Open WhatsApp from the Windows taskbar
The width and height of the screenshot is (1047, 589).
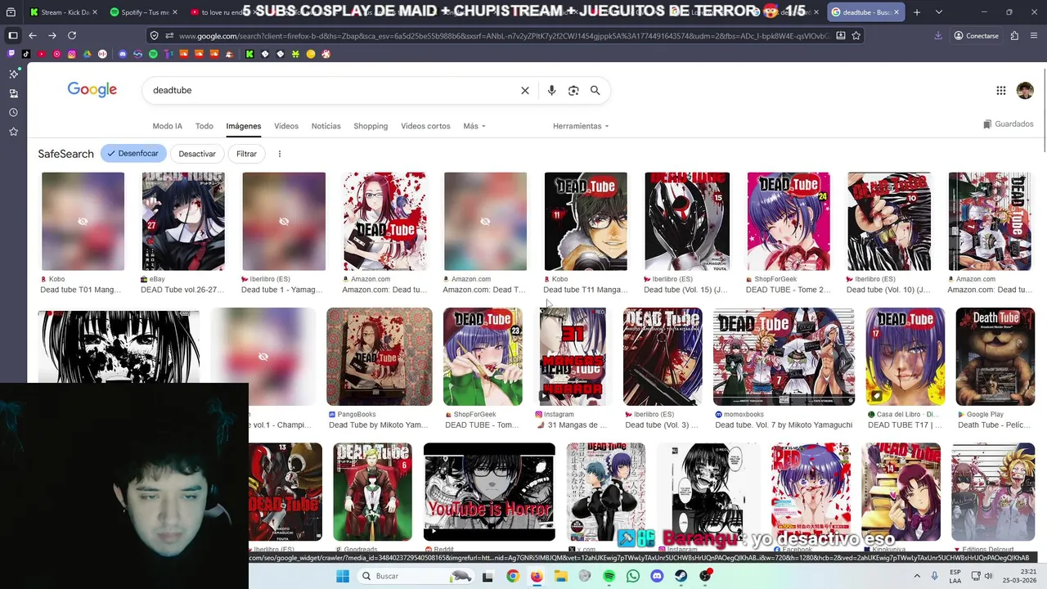(x=633, y=576)
